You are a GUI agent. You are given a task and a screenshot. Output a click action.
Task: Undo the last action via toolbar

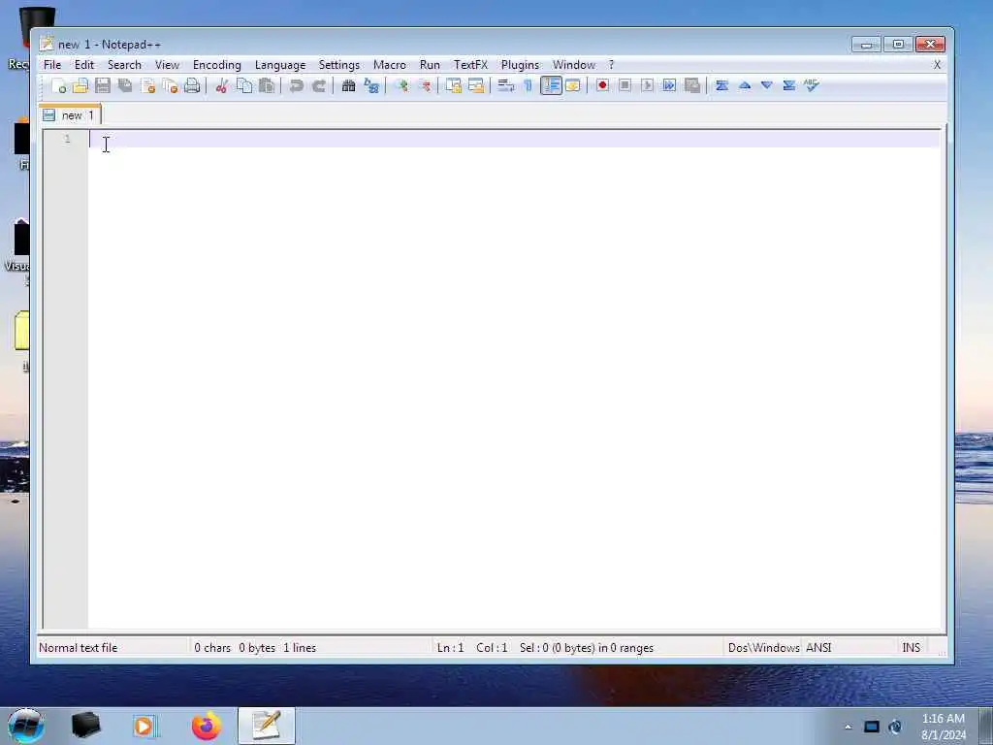tap(296, 85)
